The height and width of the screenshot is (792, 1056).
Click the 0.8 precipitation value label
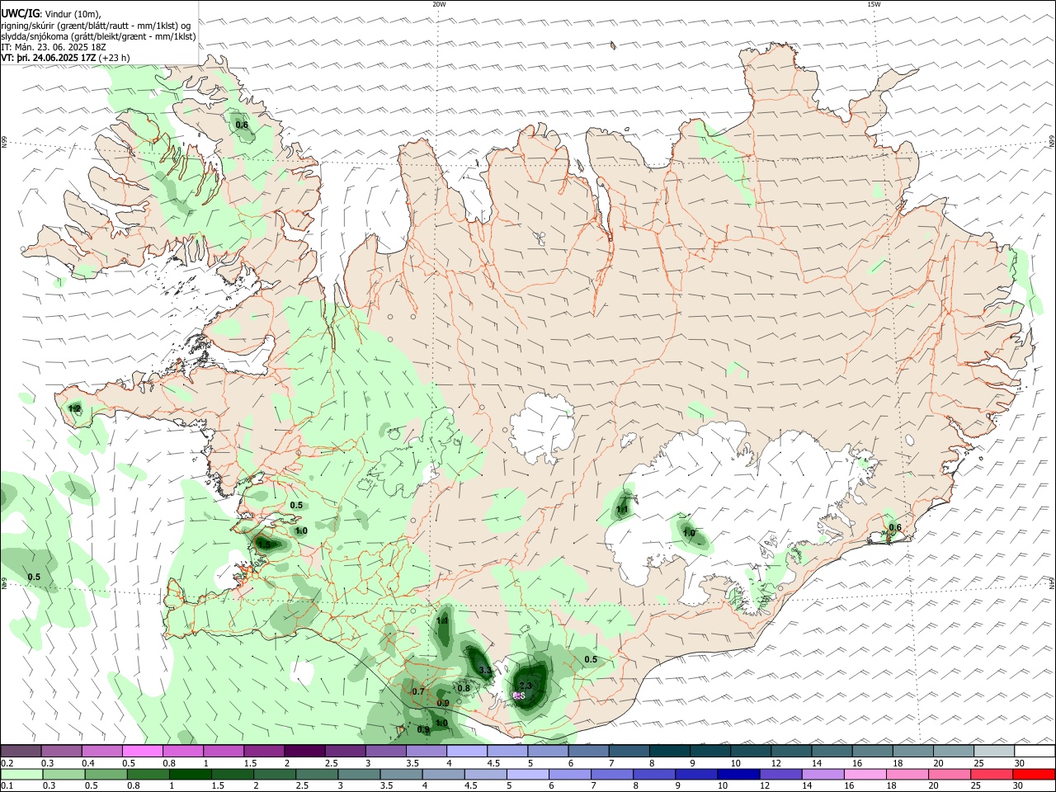coord(464,688)
